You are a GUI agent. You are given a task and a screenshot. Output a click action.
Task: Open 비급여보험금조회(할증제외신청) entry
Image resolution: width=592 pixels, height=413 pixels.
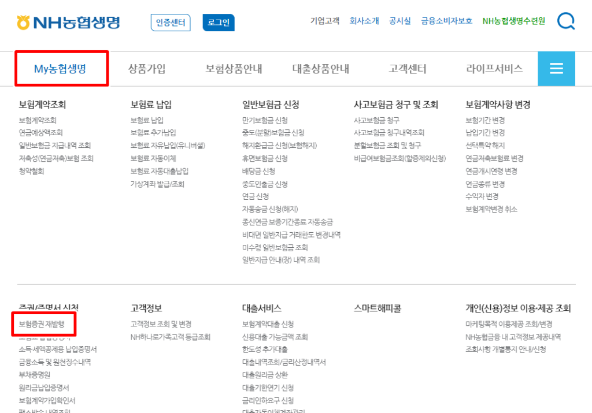pyautogui.click(x=400, y=158)
